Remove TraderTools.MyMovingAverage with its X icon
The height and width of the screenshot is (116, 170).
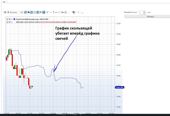[12, 19]
